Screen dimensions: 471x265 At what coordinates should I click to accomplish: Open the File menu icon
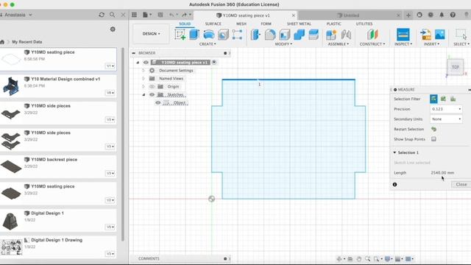click(x=147, y=15)
